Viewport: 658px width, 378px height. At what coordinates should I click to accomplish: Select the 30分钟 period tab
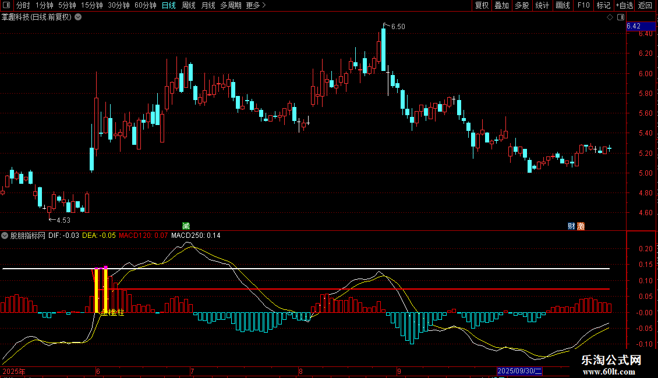[x=118, y=5]
